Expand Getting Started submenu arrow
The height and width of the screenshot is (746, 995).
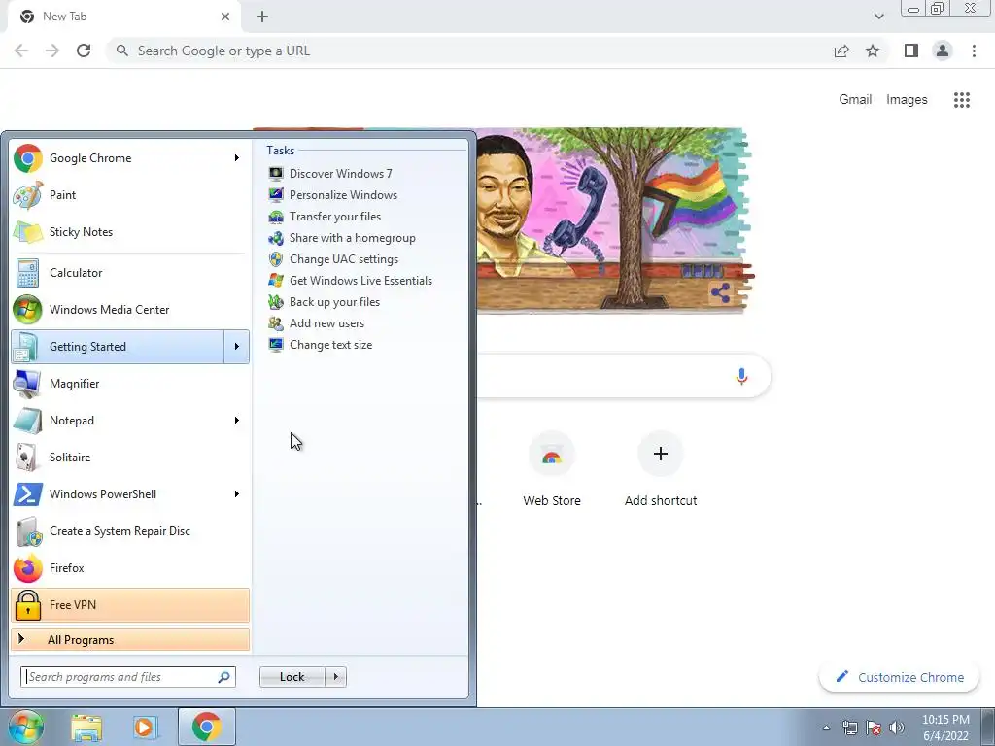tap(237, 347)
